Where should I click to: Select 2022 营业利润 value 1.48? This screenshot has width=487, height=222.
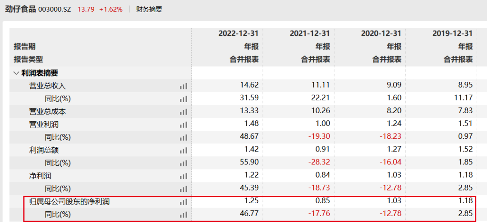252,124
